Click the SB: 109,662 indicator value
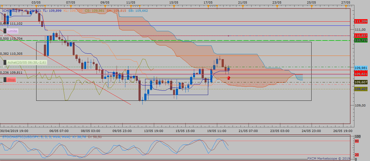This screenshot has height=161, width=370. click(x=138, y=11)
